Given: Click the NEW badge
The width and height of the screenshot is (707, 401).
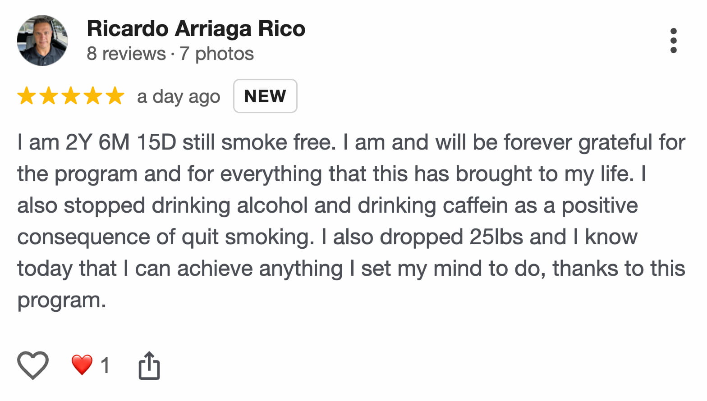Looking at the screenshot, I should click(x=265, y=96).
